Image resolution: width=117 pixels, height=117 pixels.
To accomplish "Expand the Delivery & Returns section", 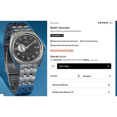I will (81, 85).
